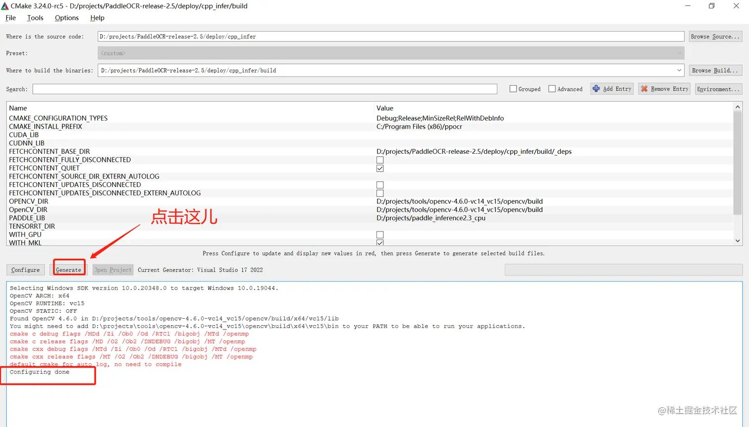Click the Name column header
Screen dimensions: 749x427
tap(18, 108)
